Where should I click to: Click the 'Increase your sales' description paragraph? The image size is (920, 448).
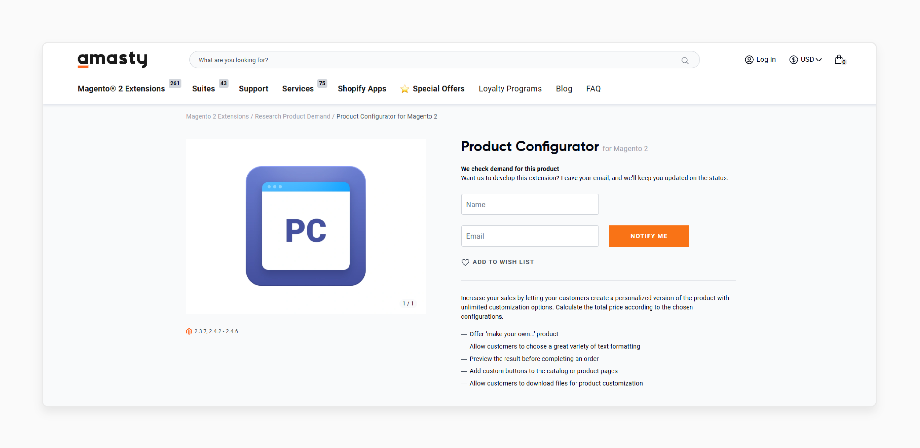(x=595, y=307)
